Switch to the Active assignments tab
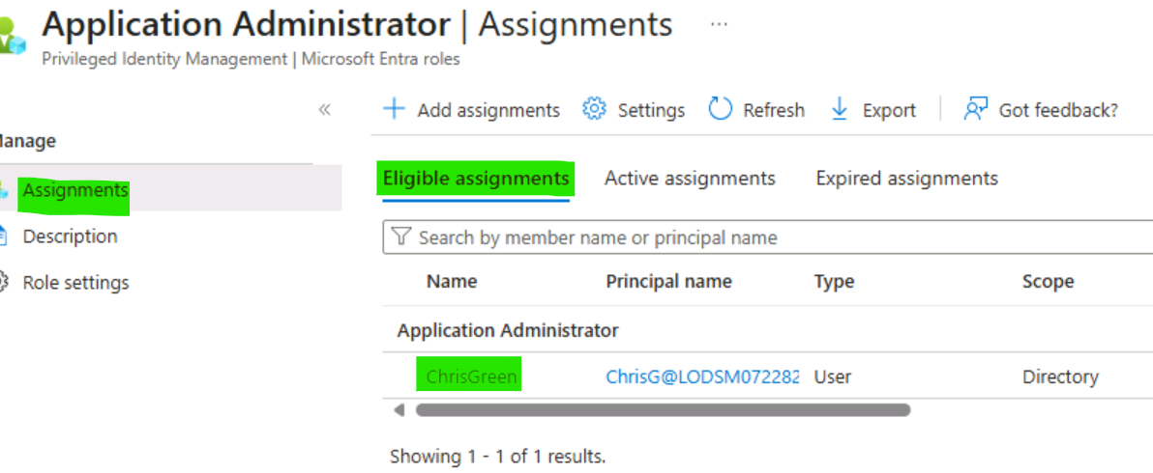Image resolution: width=1153 pixels, height=473 pixels. [x=690, y=179]
